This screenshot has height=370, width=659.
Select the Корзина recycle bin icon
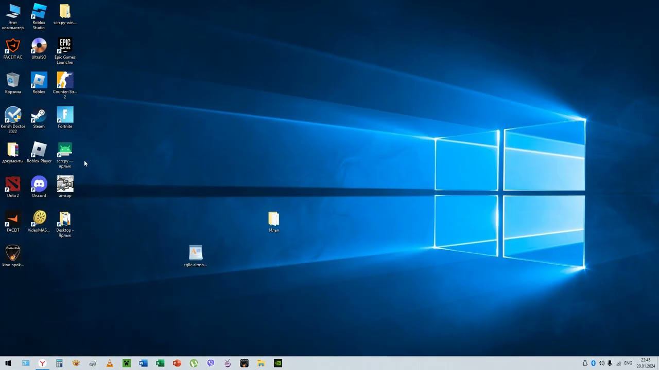[x=13, y=83]
